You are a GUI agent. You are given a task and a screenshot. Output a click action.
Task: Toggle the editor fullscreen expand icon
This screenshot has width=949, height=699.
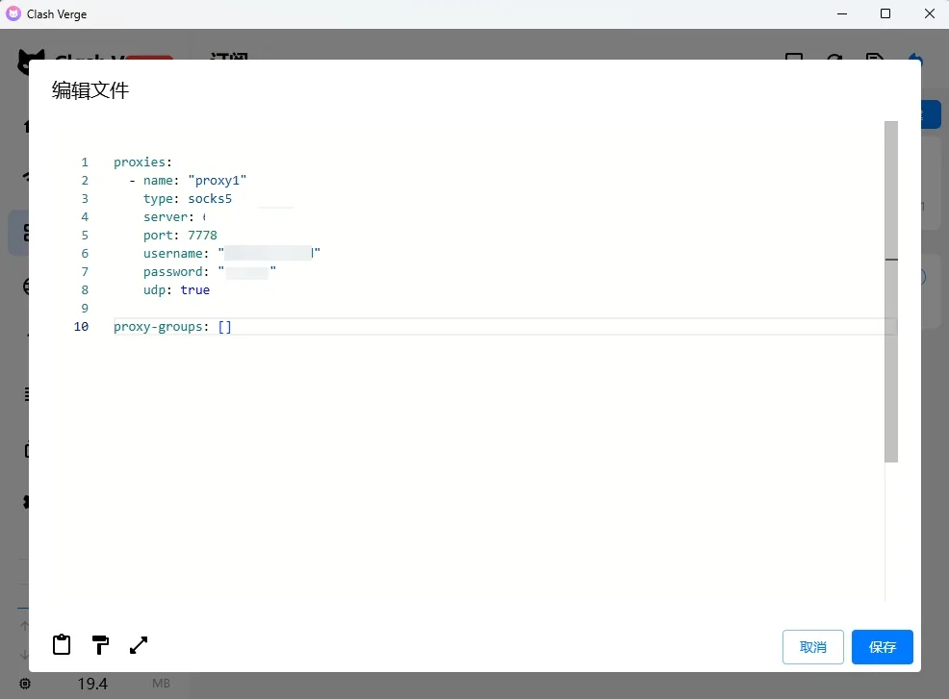139,644
